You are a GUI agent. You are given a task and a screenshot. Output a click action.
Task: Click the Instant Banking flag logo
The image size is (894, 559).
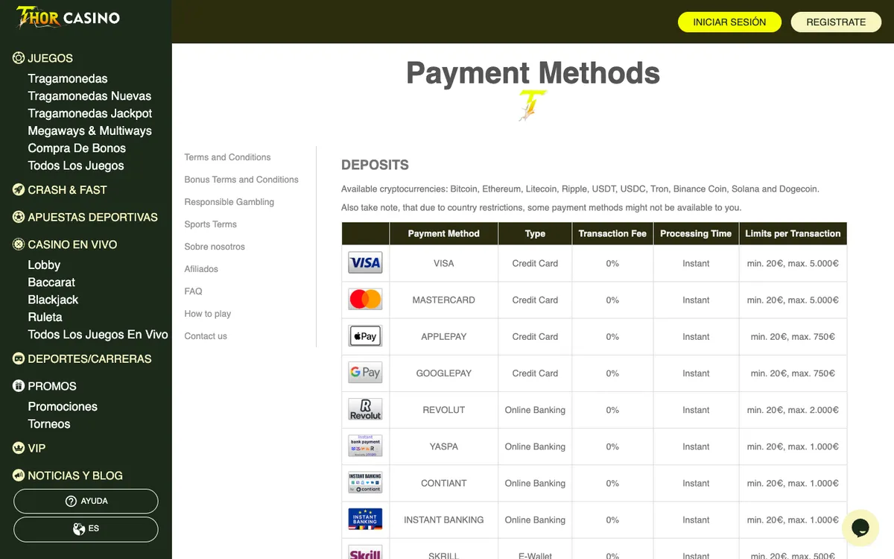[365, 519]
